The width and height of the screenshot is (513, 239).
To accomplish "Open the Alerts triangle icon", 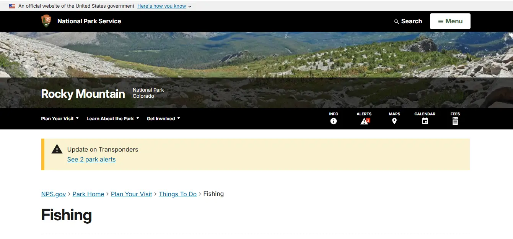I will tap(364, 121).
